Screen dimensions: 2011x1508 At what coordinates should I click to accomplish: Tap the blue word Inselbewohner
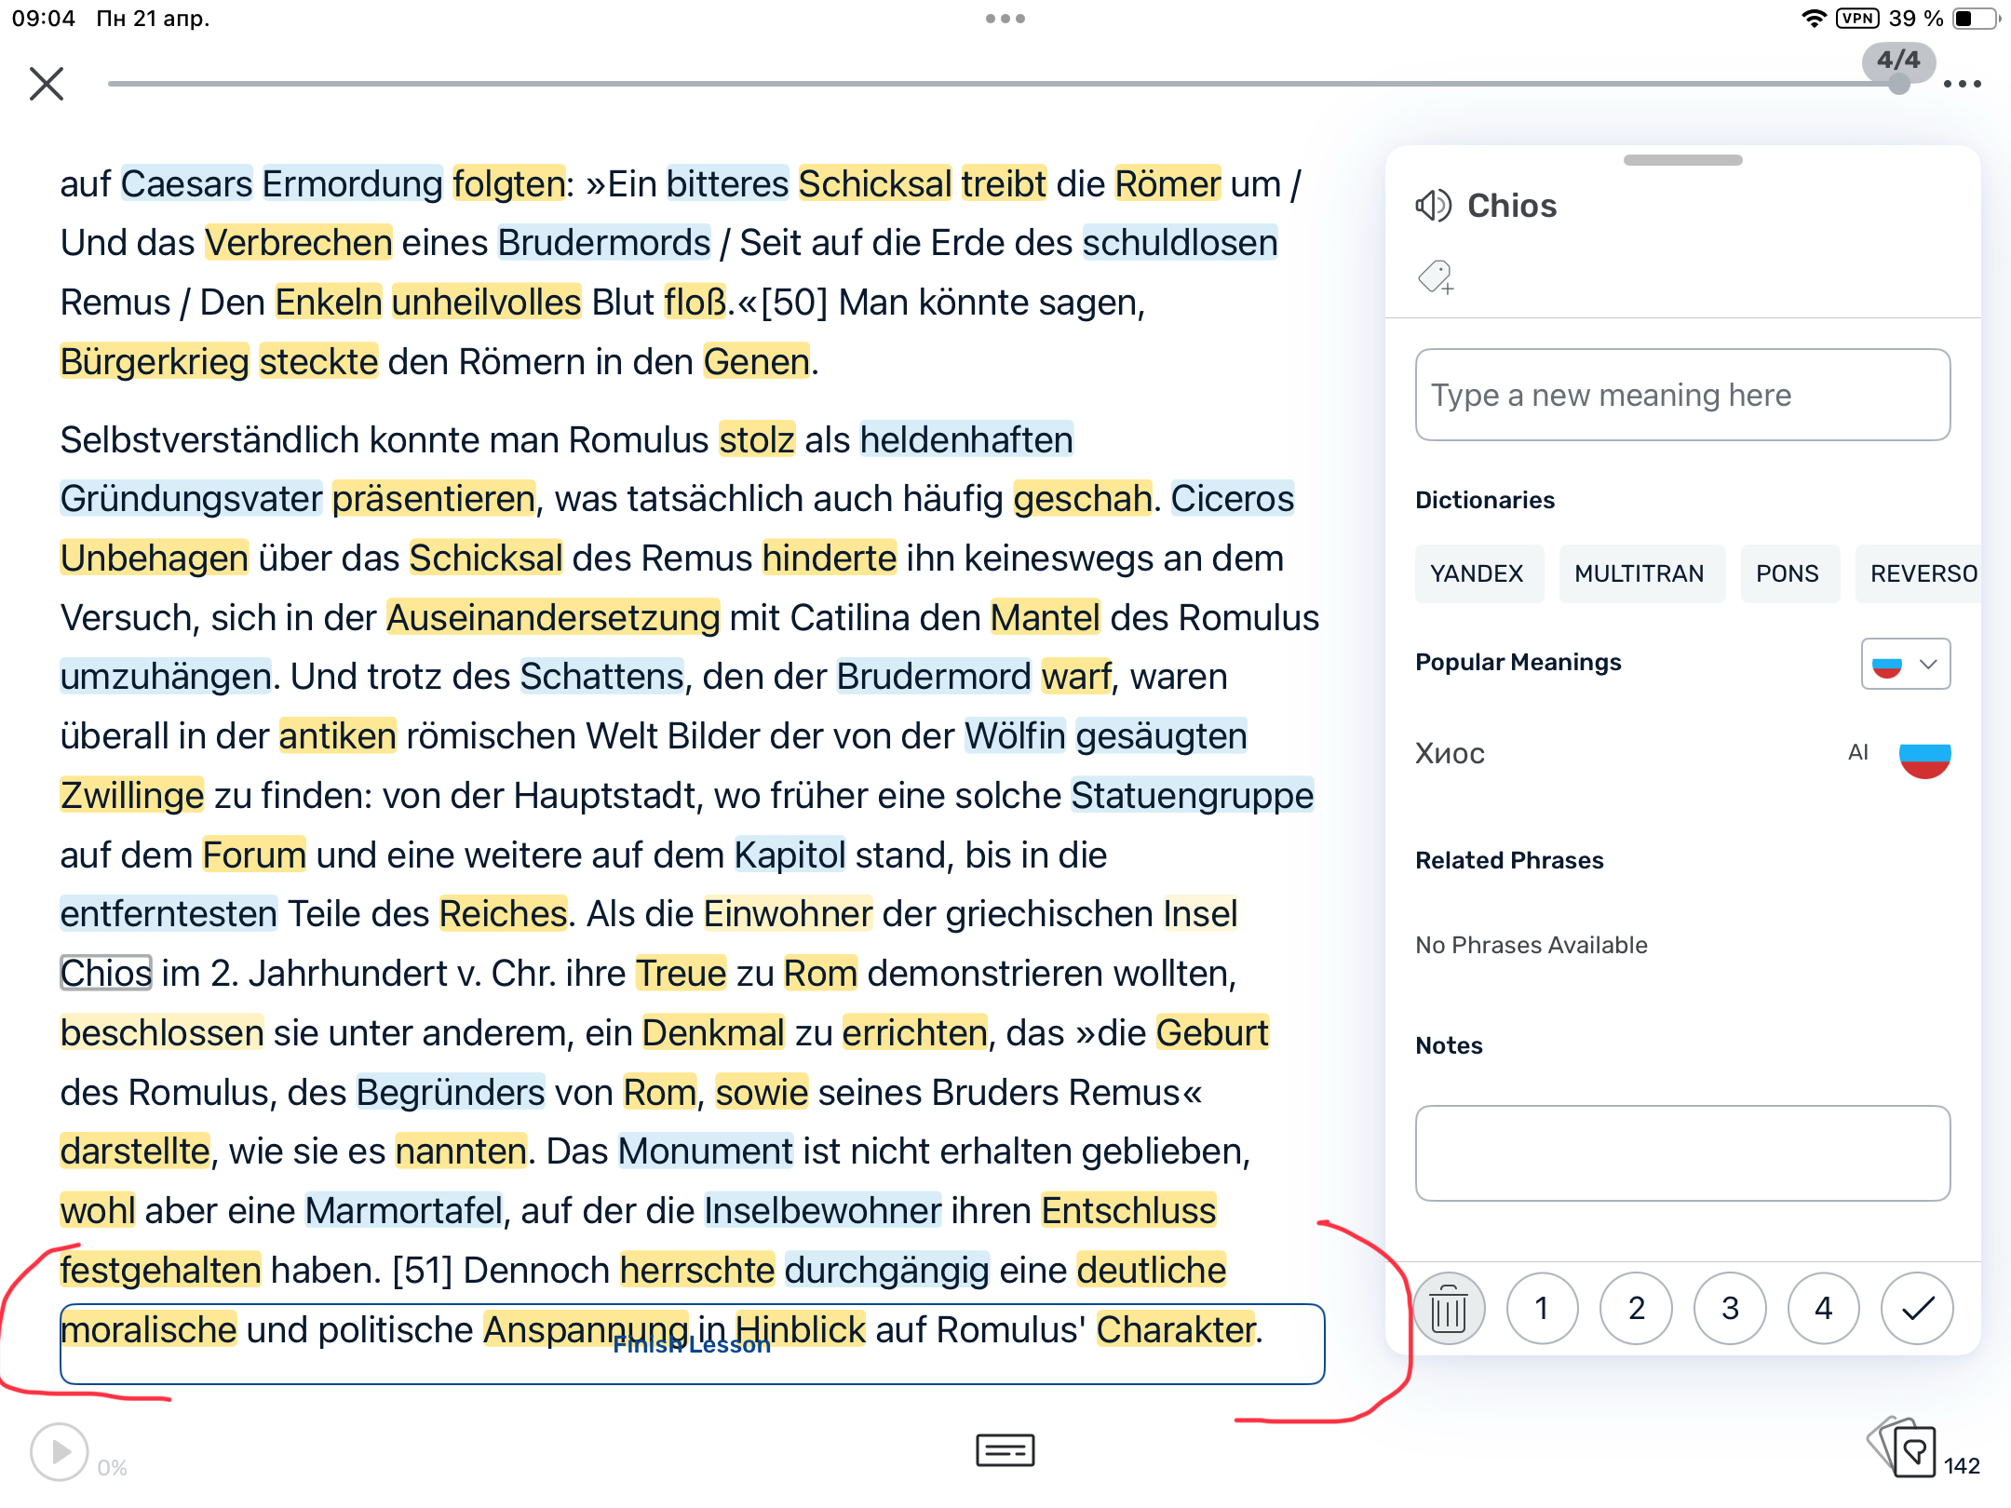(823, 1210)
